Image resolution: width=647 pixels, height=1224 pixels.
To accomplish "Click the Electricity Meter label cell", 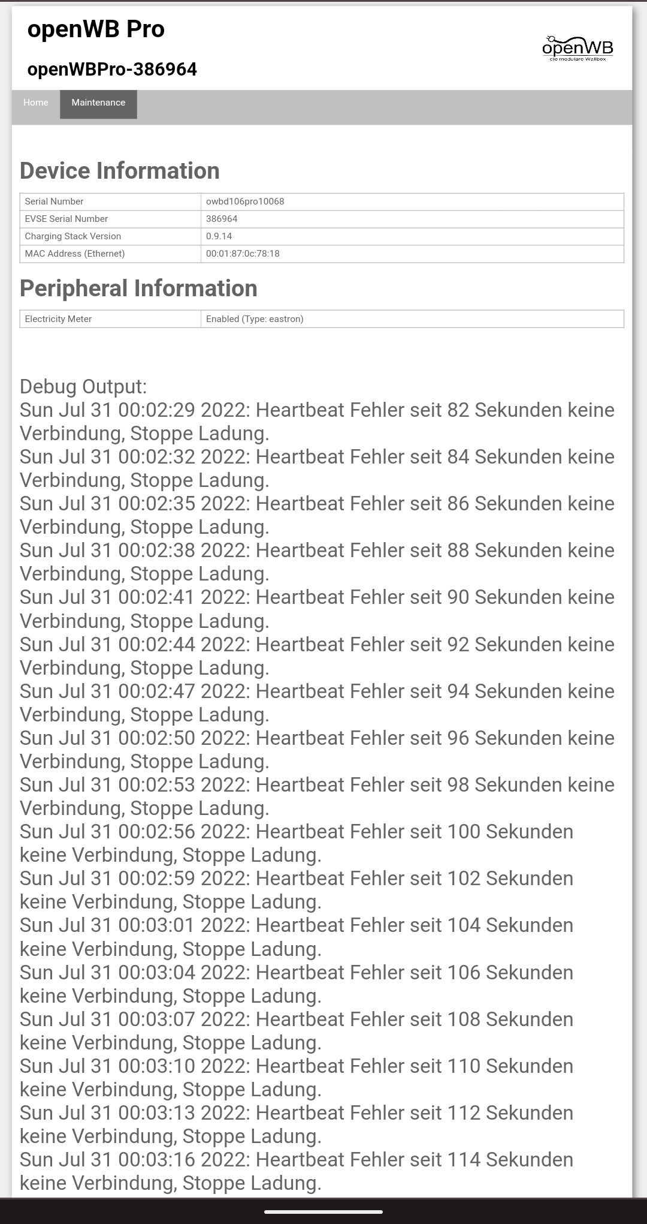I will (58, 319).
